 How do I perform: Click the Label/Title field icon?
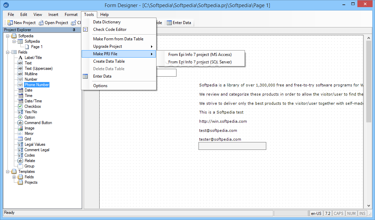tap(20, 58)
